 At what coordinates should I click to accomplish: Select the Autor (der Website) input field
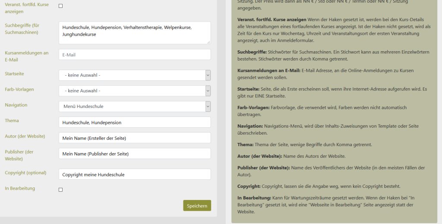tap(135, 138)
